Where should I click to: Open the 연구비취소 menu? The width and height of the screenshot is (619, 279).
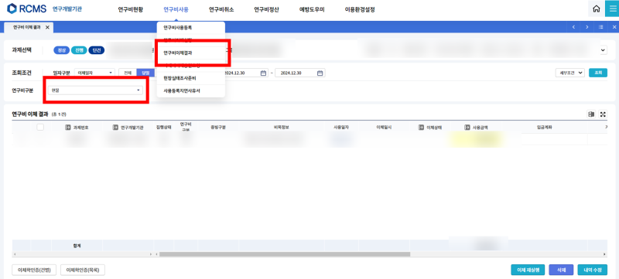[x=221, y=9]
